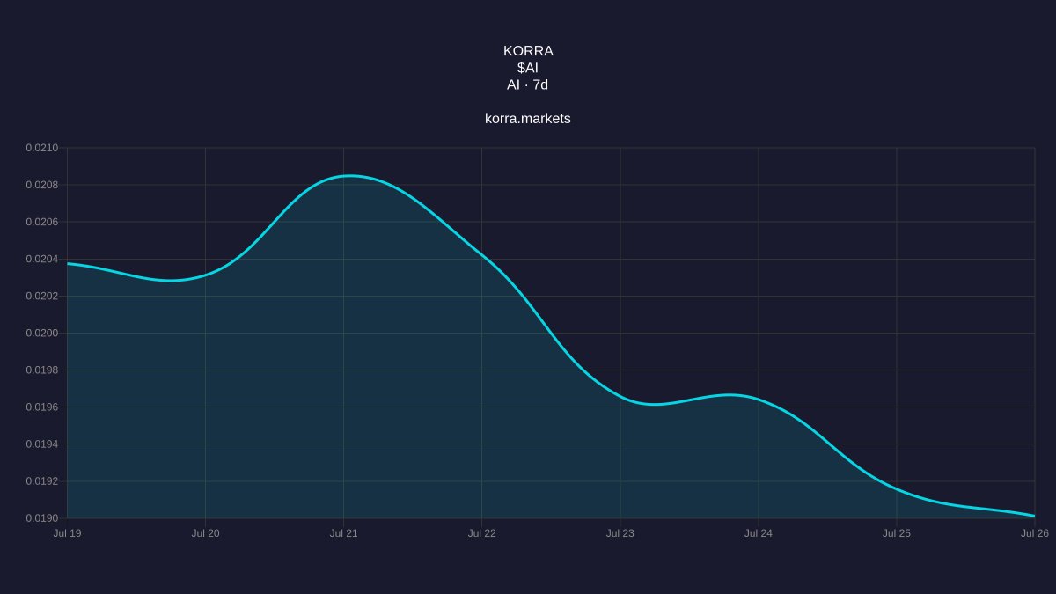Image resolution: width=1056 pixels, height=594 pixels.
Task: Click the 0.0202 y-axis label
Action: 41,296
